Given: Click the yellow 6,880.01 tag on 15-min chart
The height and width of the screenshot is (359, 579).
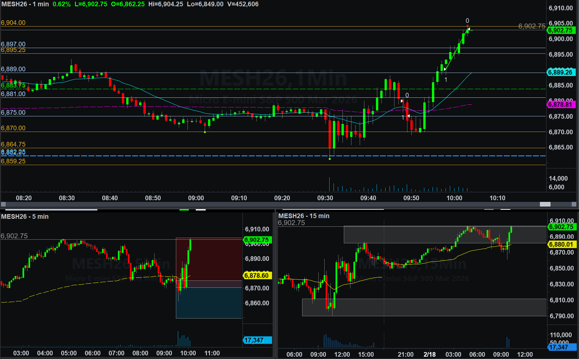Looking at the screenshot, I should click(562, 244).
